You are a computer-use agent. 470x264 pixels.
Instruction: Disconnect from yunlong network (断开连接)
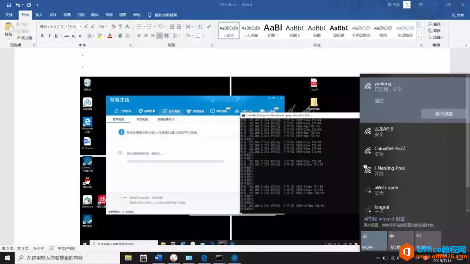[444, 114]
